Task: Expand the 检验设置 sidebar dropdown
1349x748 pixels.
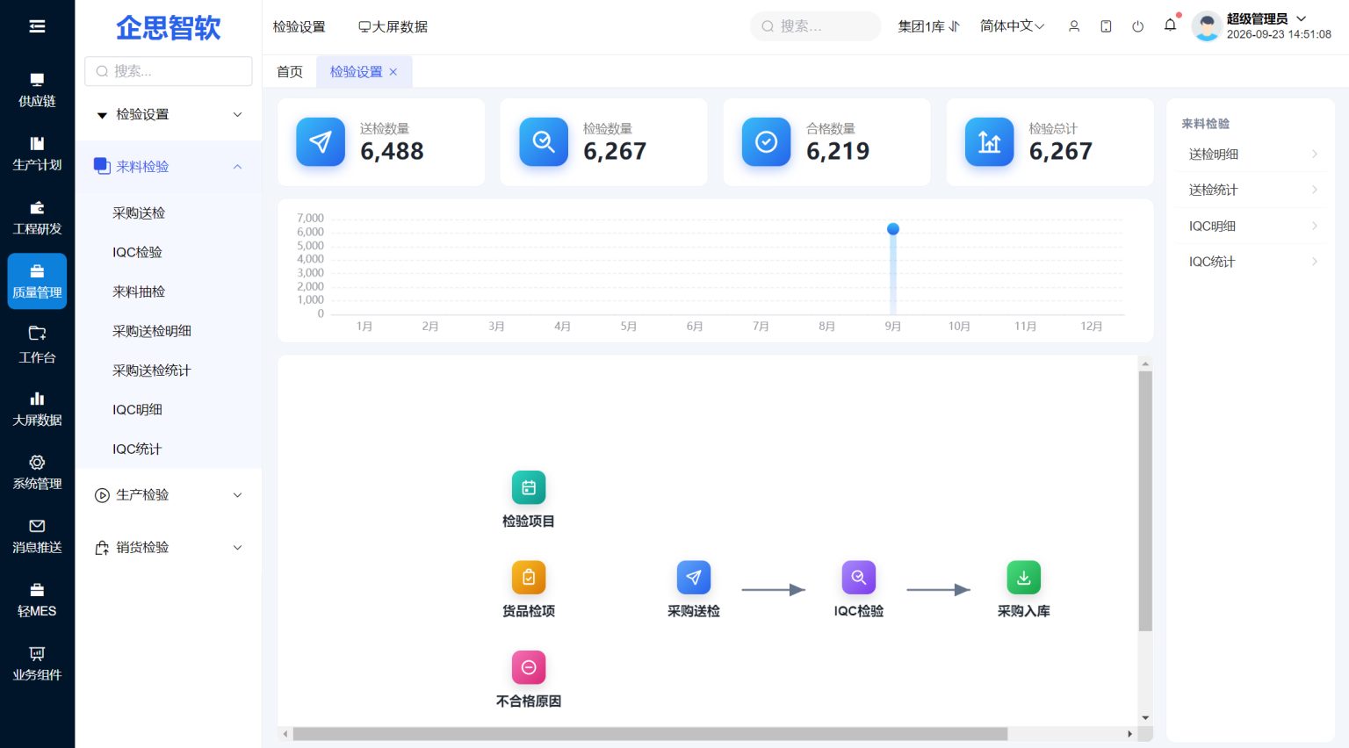Action: (x=169, y=115)
